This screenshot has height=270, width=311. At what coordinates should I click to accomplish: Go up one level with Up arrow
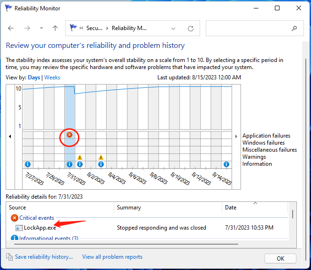(55, 28)
